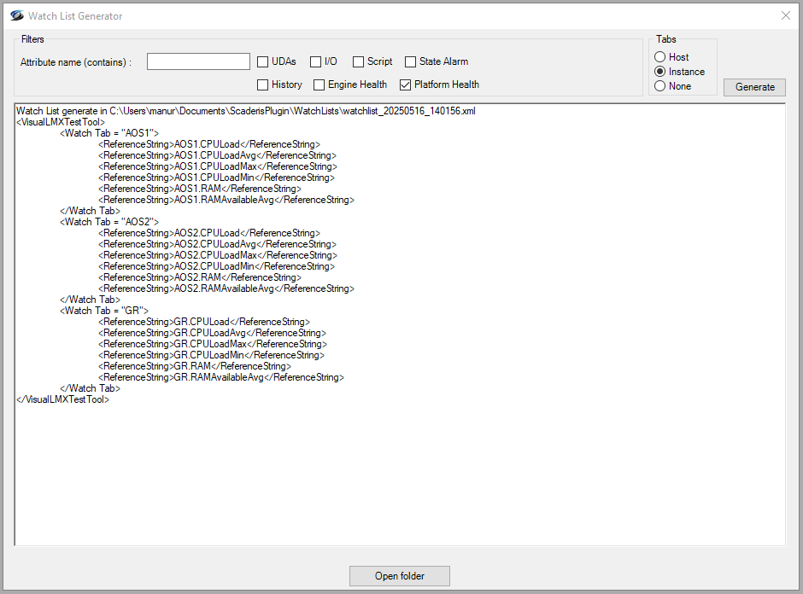
Task: Choose the Instance tabs radio option
Action: (660, 72)
